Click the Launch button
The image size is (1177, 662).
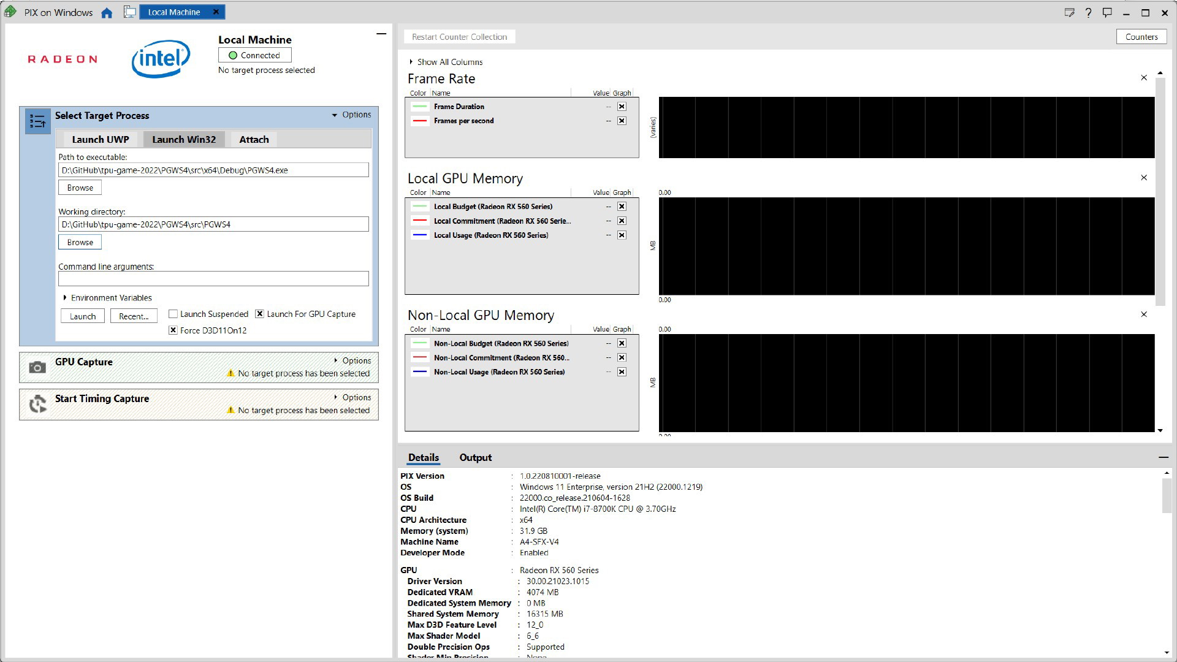pos(83,316)
